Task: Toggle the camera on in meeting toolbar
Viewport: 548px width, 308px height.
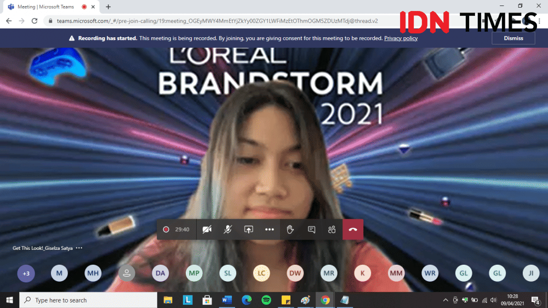Action: pos(207,230)
